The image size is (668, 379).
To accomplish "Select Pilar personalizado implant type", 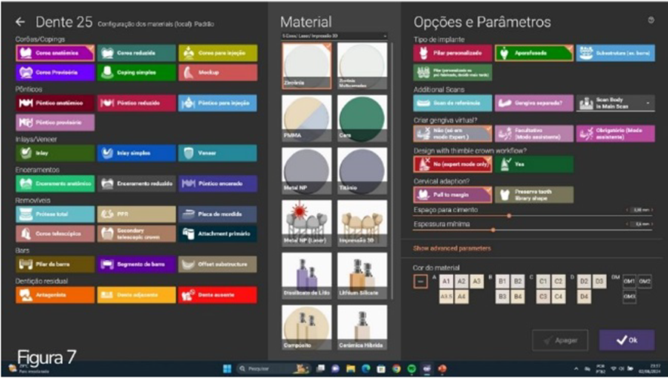I will (451, 54).
